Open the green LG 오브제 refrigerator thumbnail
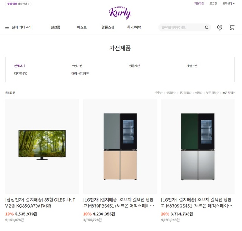Viewport: 242px width, 231px height. tap(198, 146)
